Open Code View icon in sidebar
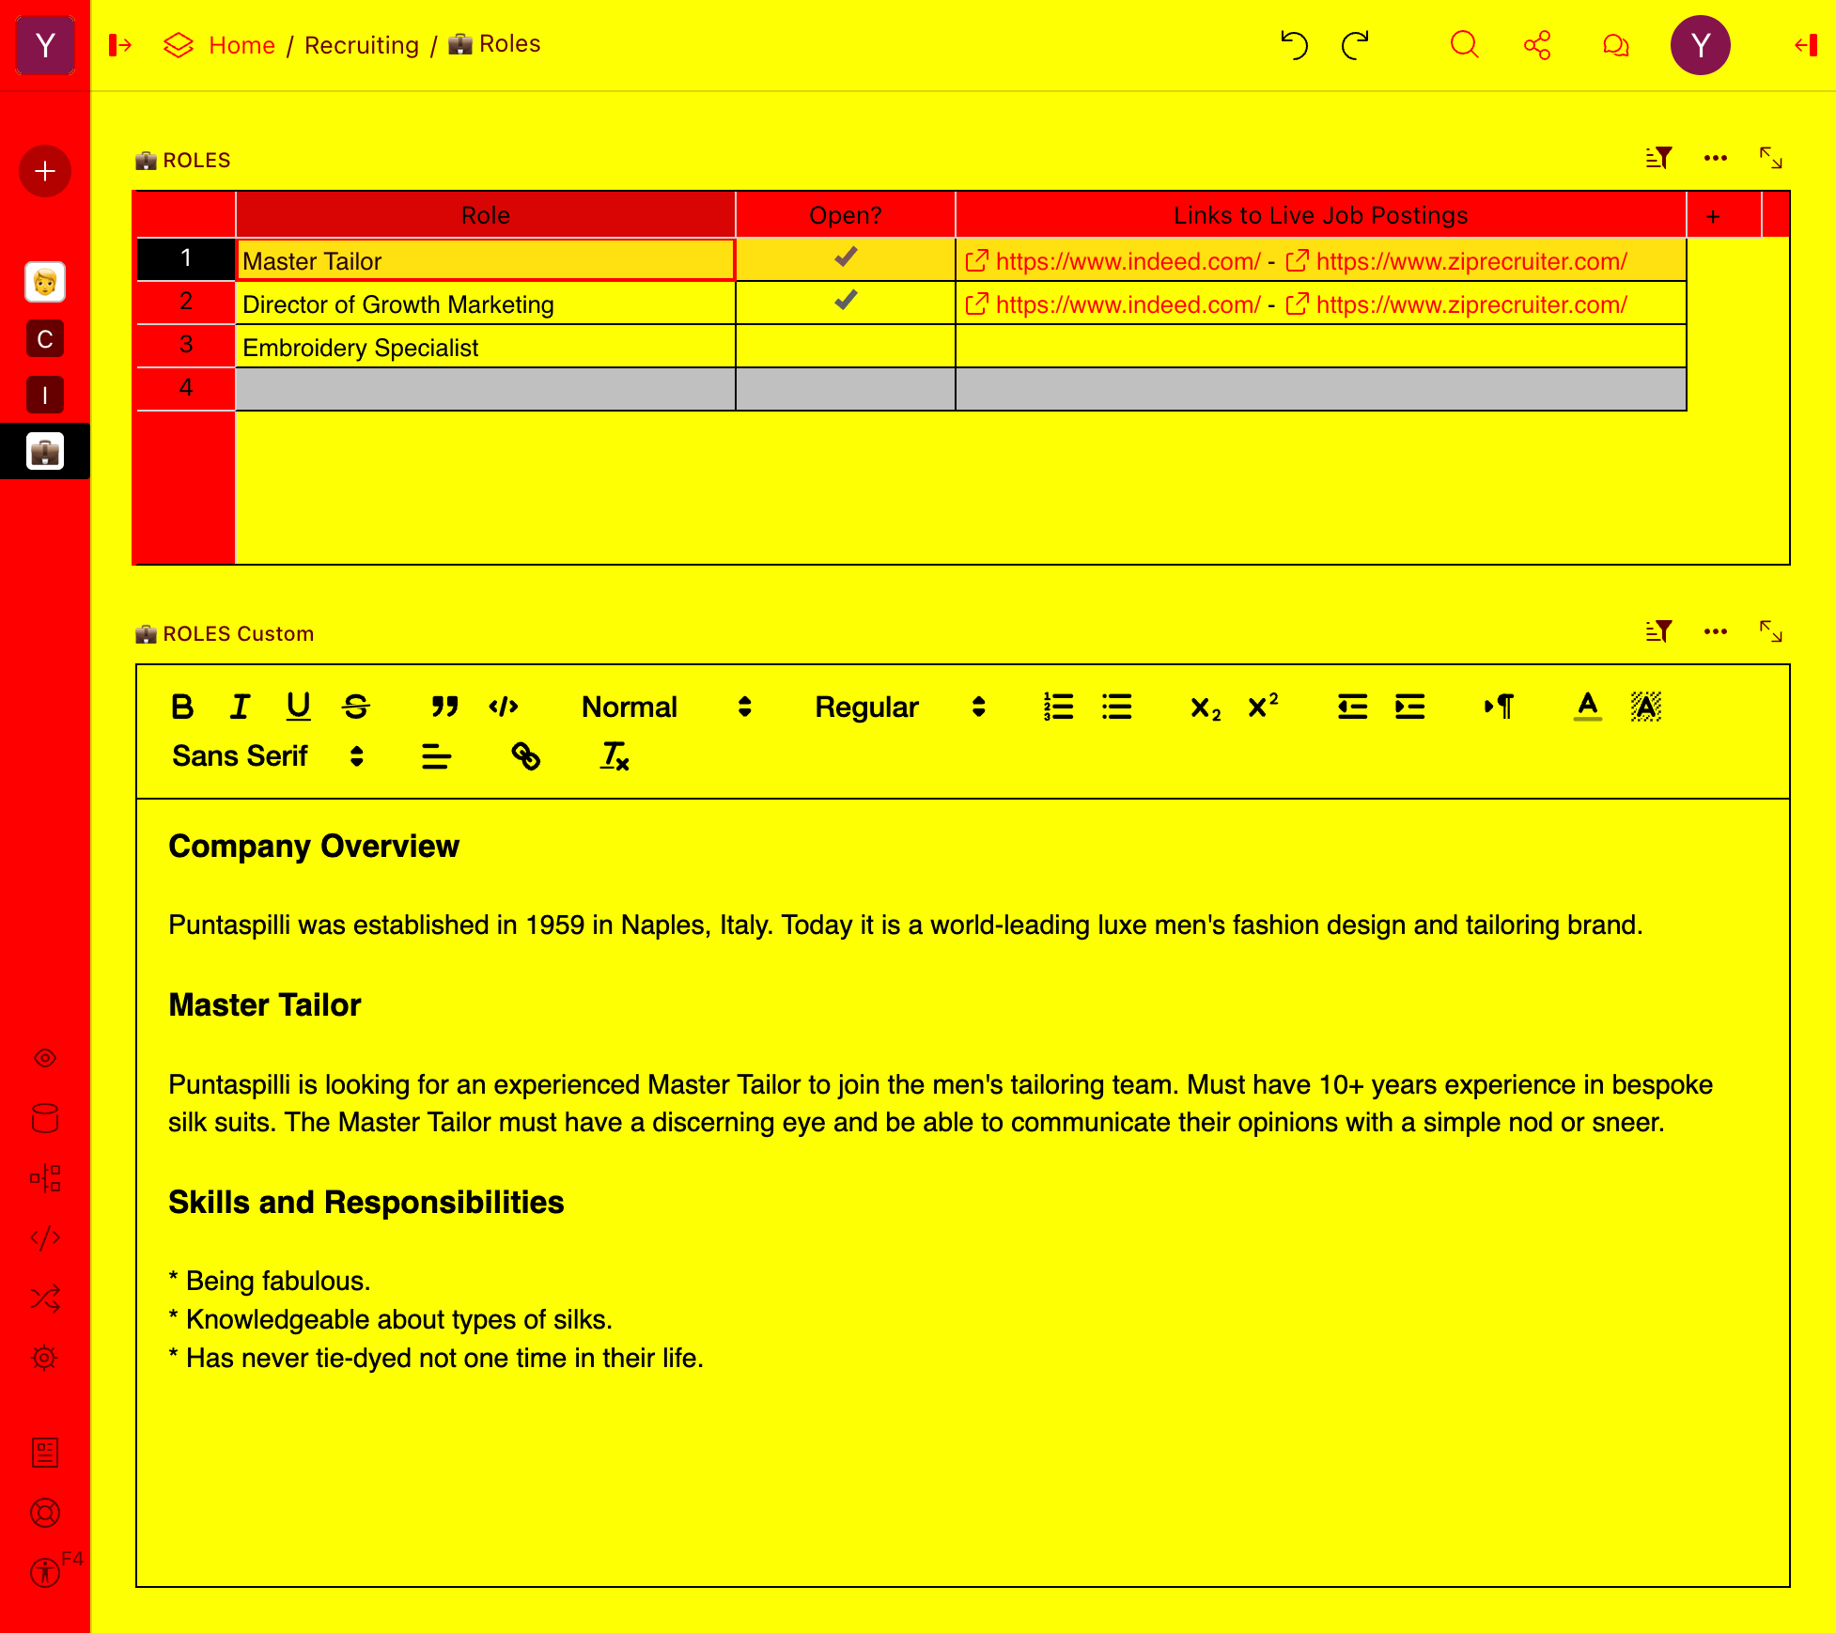 [x=45, y=1238]
